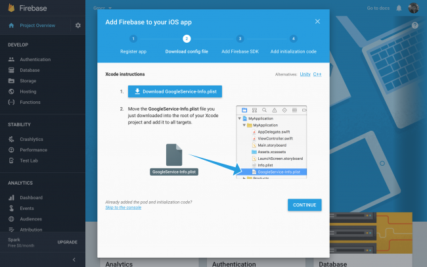Click the Authentication card title behind dialog
The image size is (427, 267).
coord(234,264)
